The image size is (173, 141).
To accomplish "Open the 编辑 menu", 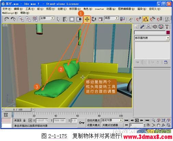I will click(18, 9).
